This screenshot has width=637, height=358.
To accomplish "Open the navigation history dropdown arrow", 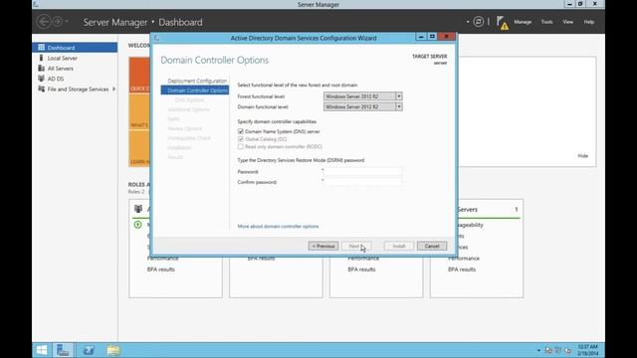I will [67, 22].
